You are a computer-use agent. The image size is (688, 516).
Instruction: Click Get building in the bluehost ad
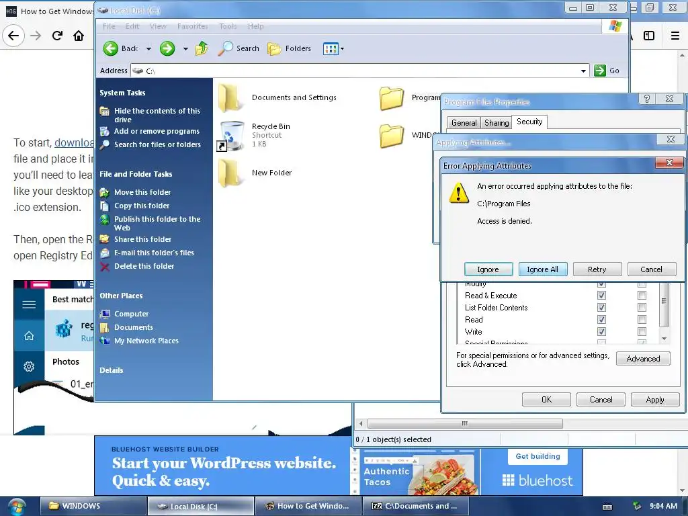(537, 456)
